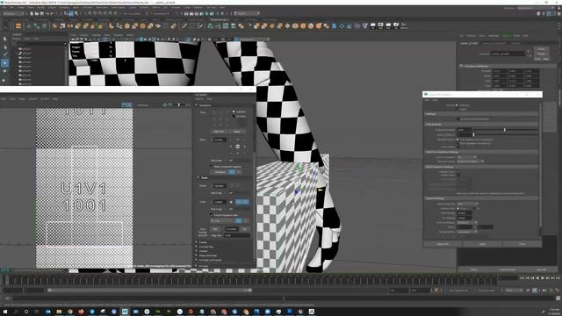The width and height of the screenshot is (562, 316).
Task: Open the viewport Shading menu
Action: pyautogui.click(x=84, y=35)
